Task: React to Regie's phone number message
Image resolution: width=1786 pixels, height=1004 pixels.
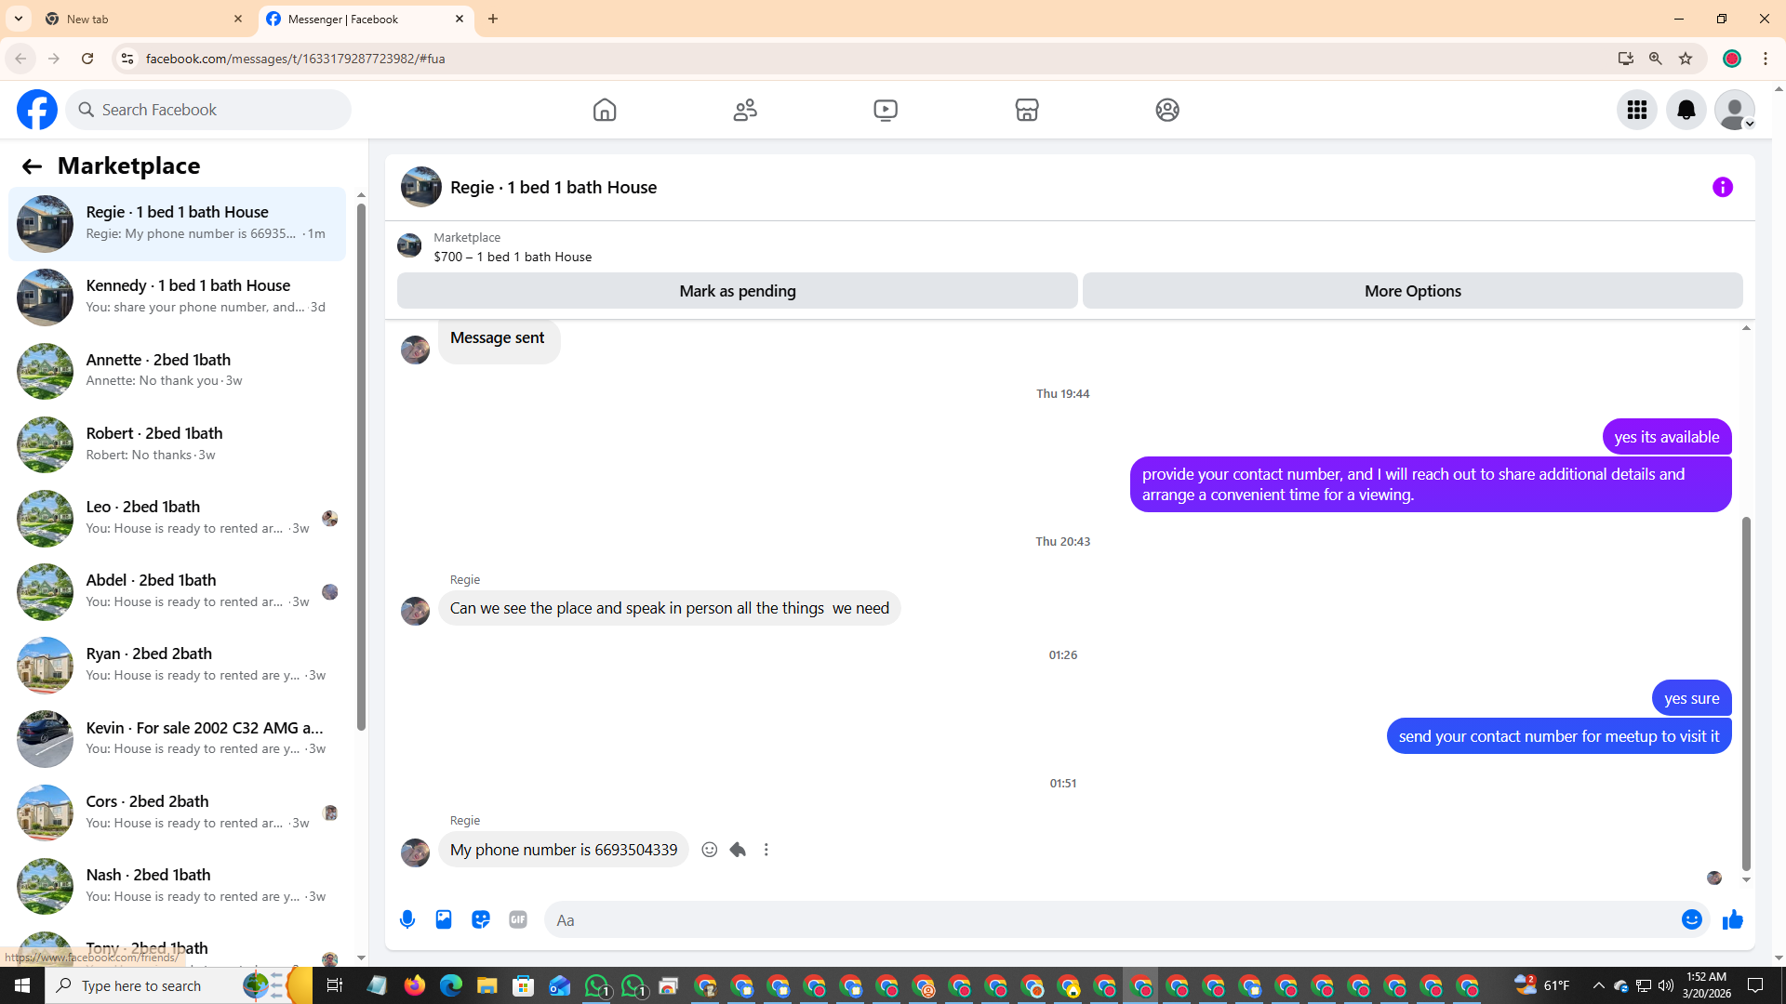Action: pyautogui.click(x=710, y=850)
